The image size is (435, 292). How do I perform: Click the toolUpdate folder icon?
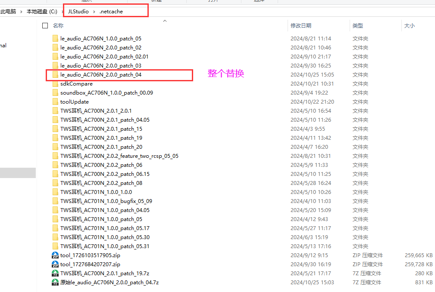coord(55,101)
